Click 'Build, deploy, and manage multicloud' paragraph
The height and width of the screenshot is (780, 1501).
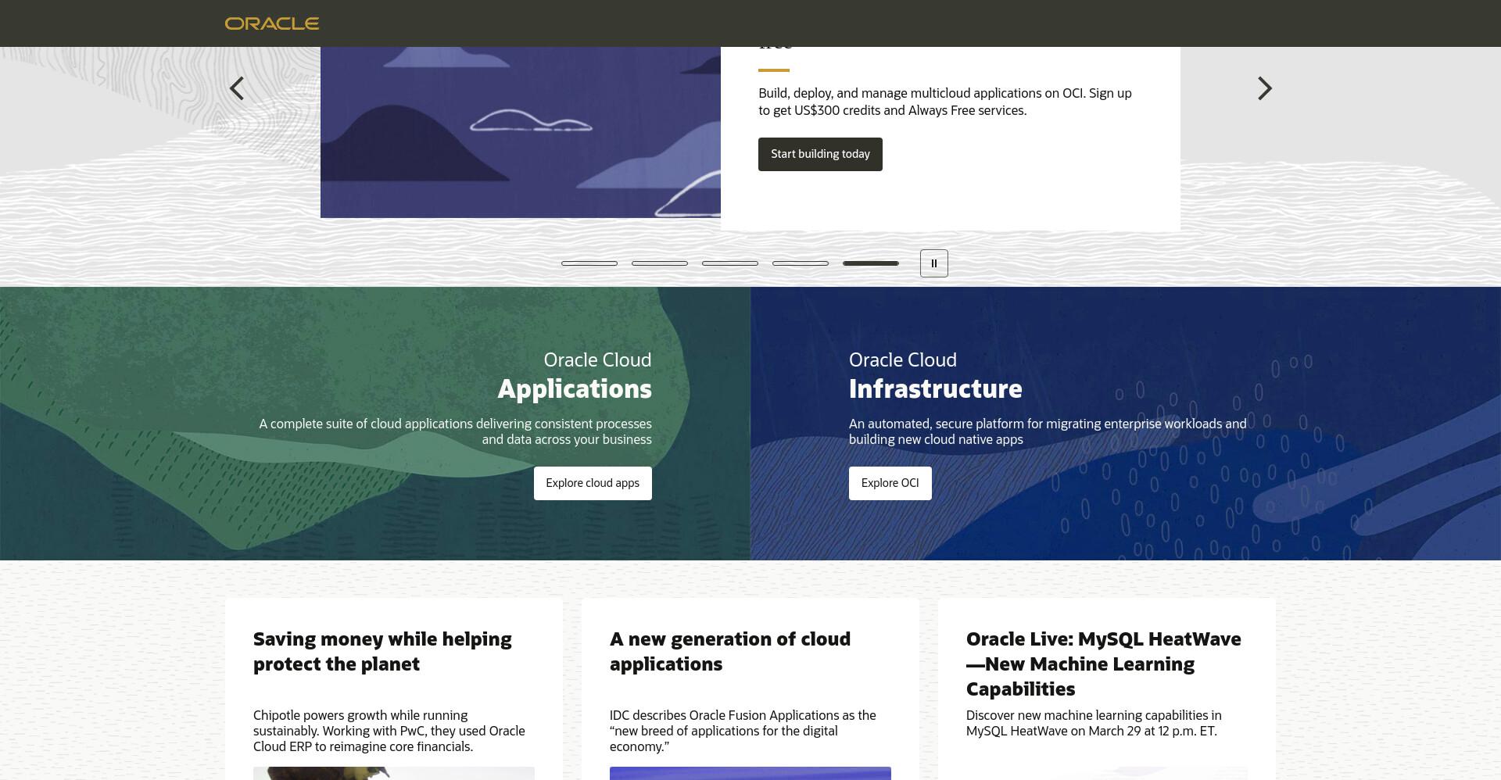pos(945,102)
